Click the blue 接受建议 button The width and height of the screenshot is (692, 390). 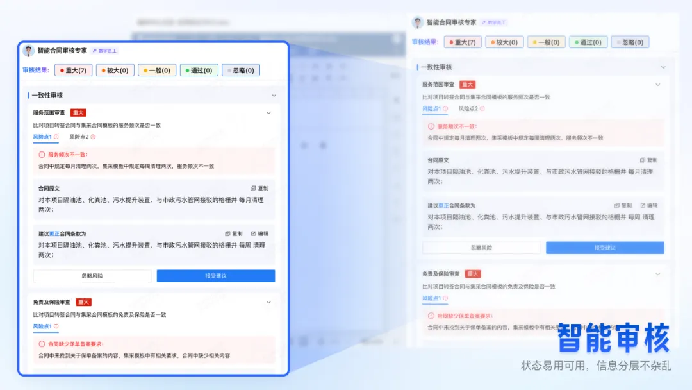click(216, 275)
